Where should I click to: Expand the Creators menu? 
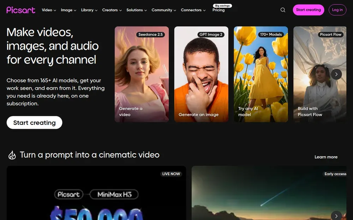(112, 10)
